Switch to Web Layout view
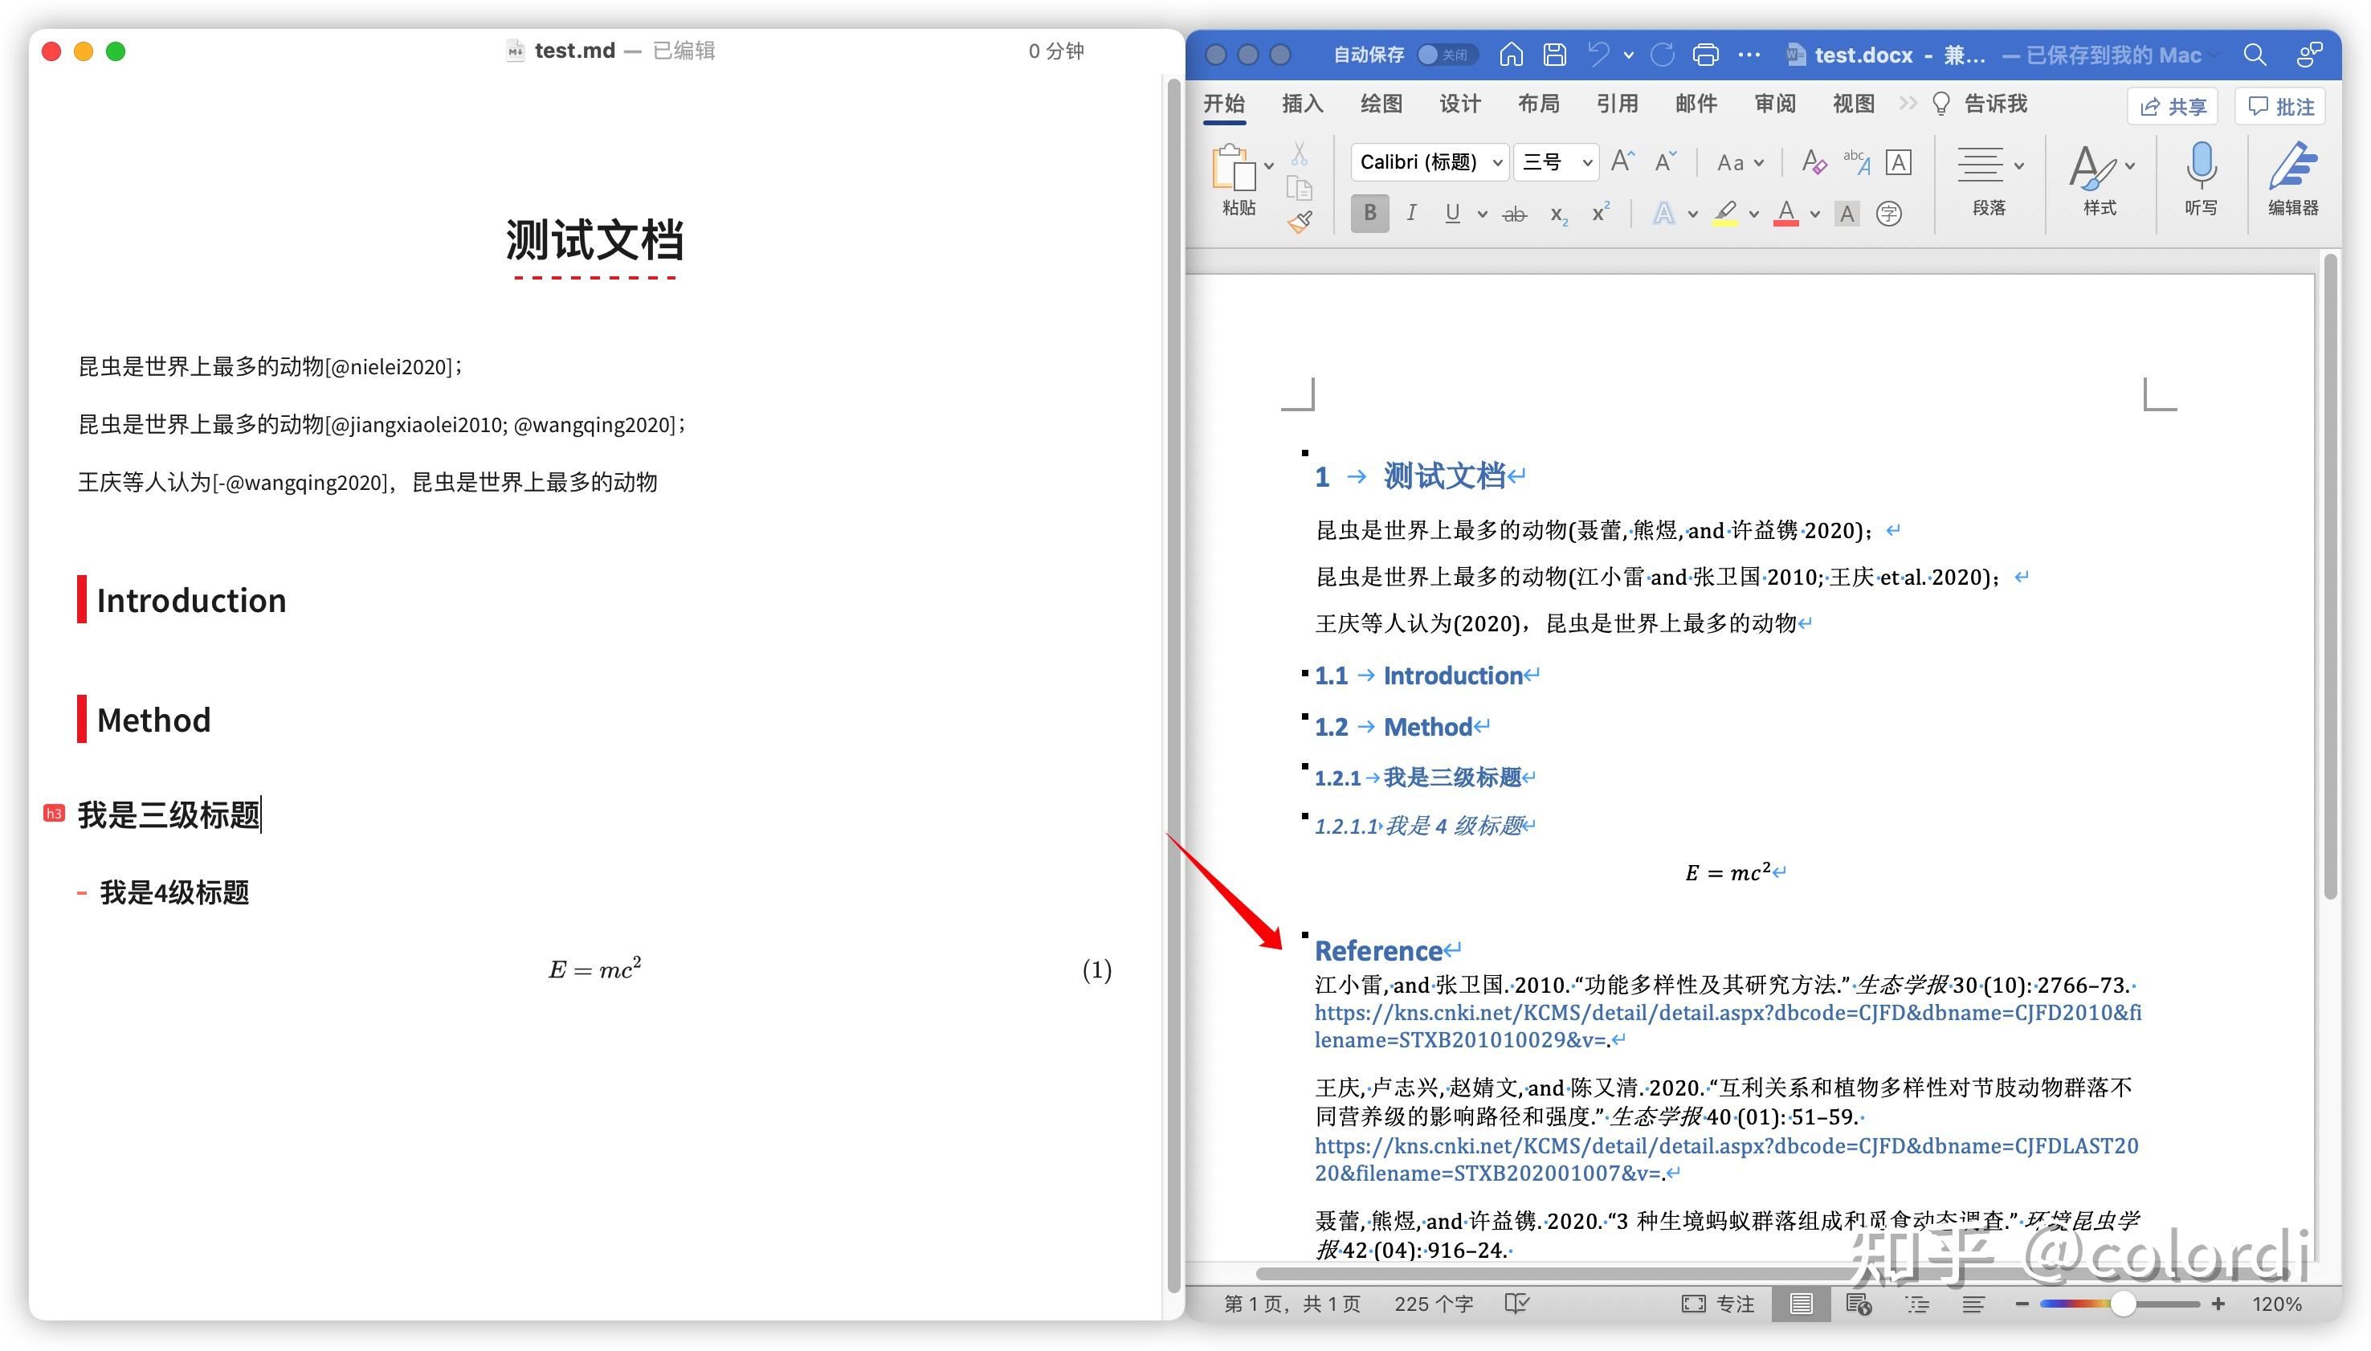The width and height of the screenshot is (2371, 1351). pyautogui.click(x=1858, y=1303)
